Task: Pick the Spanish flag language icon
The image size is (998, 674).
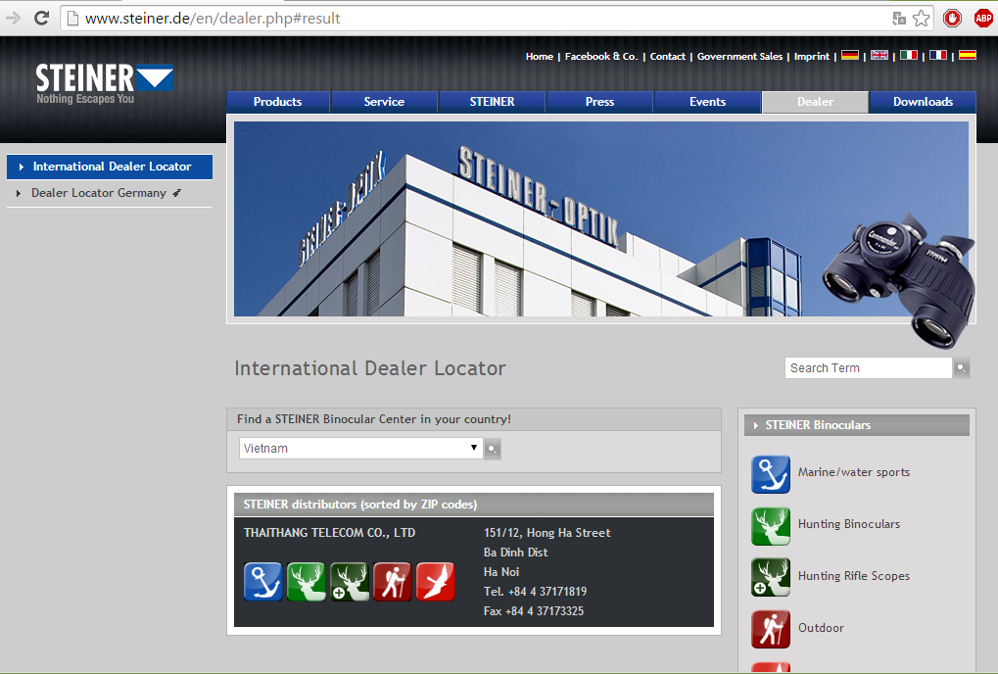Action: point(968,56)
